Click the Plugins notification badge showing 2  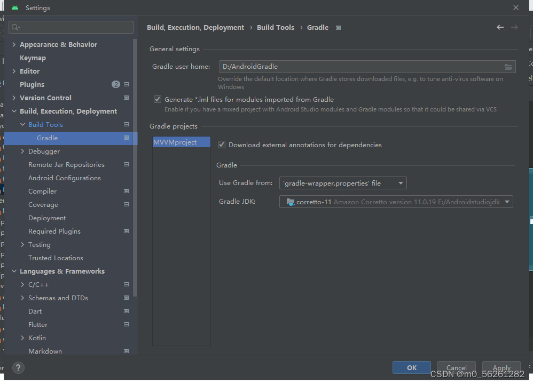pyautogui.click(x=116, y=84)
